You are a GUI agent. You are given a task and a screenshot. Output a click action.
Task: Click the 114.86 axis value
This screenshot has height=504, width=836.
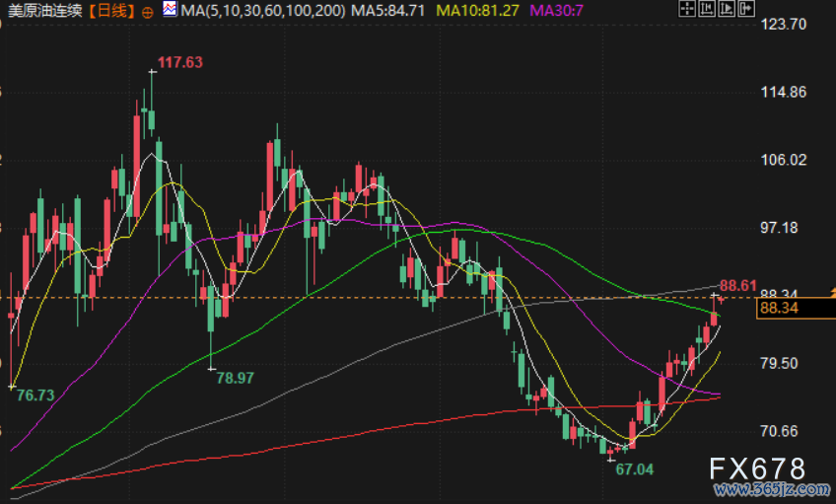(783, 93)
